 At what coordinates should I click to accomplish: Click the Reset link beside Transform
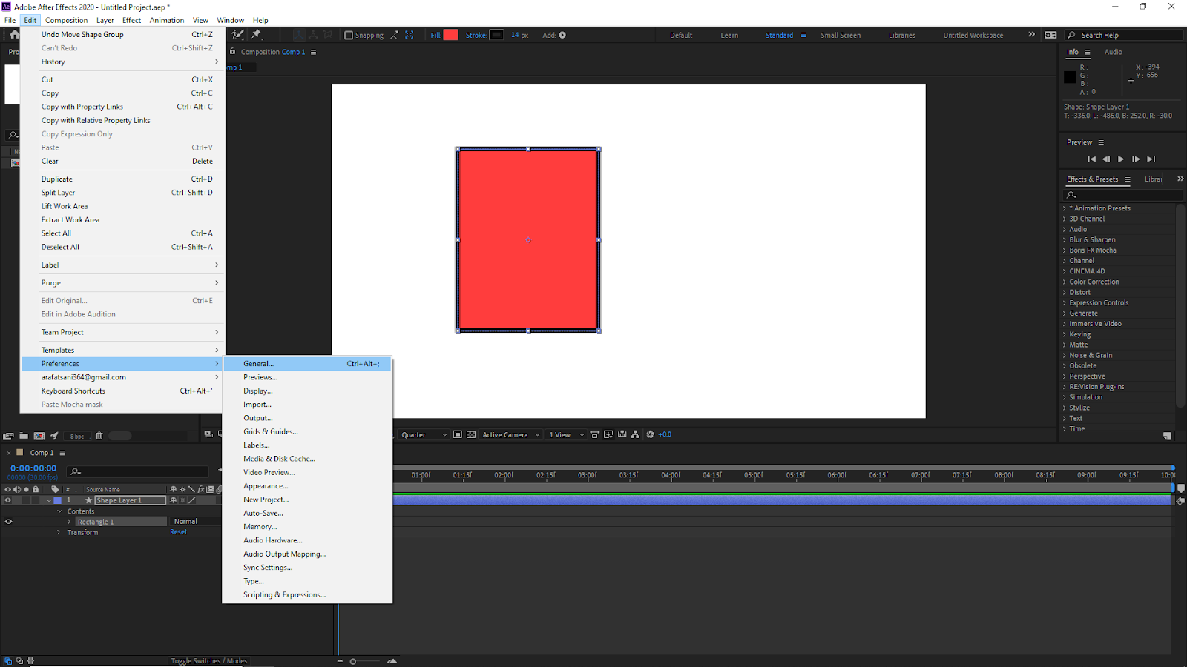point(179,532)
